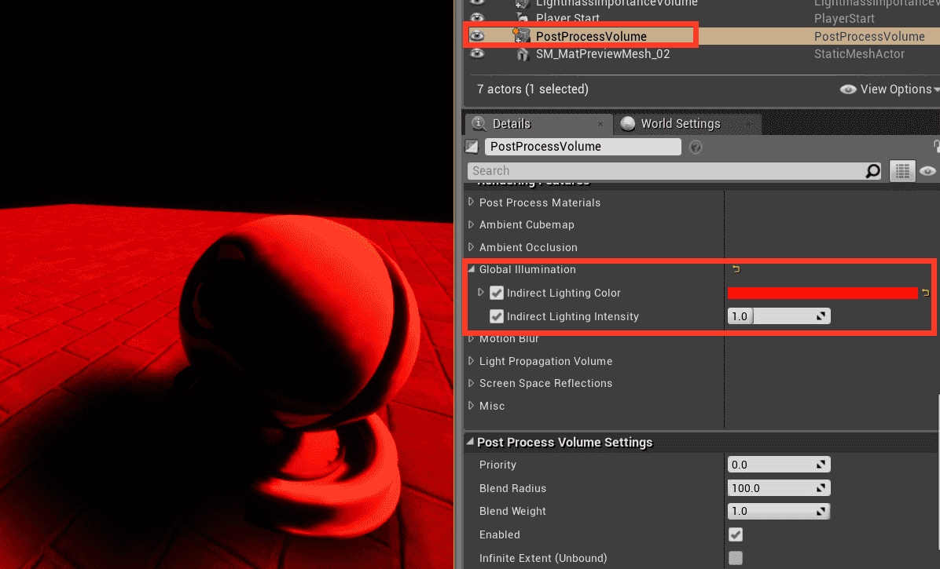
Task: Reset Indirect Lighting Color to default
Action: tap(925, 293)
